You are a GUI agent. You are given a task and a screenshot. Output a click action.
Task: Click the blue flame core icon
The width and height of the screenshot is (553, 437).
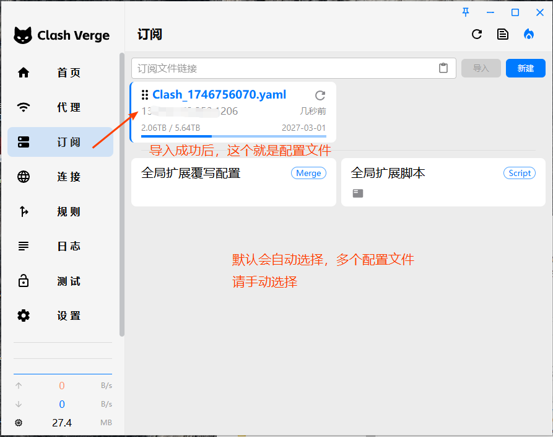(529, 34)
